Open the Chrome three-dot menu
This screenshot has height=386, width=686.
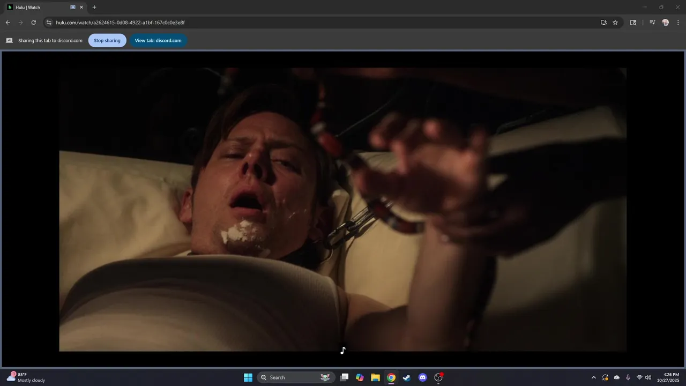tap(678, 23)
